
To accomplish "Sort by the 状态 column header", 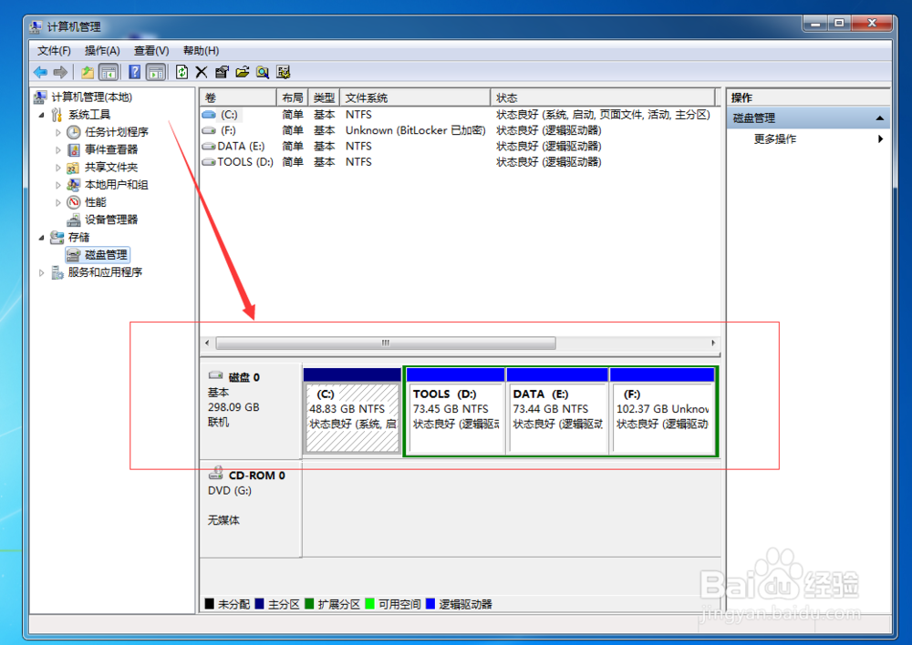I will click(x=603, y=97).
